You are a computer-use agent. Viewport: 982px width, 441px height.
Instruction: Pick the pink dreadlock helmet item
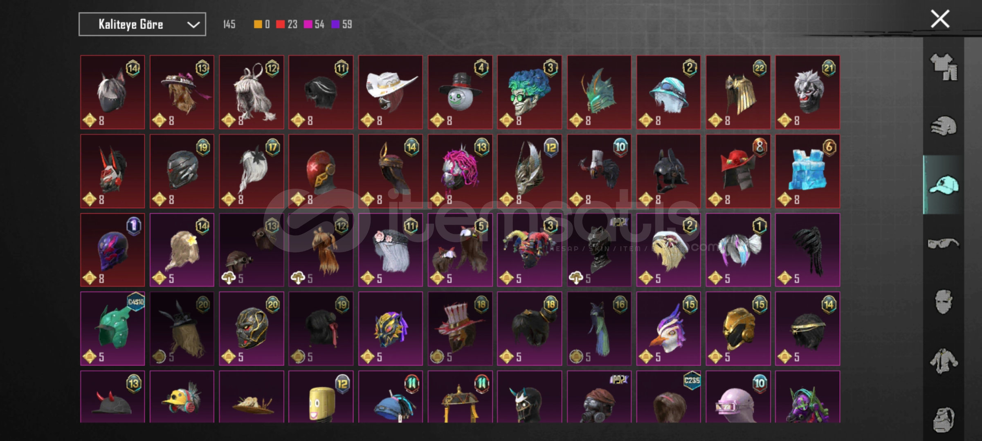tap(460, 171)
